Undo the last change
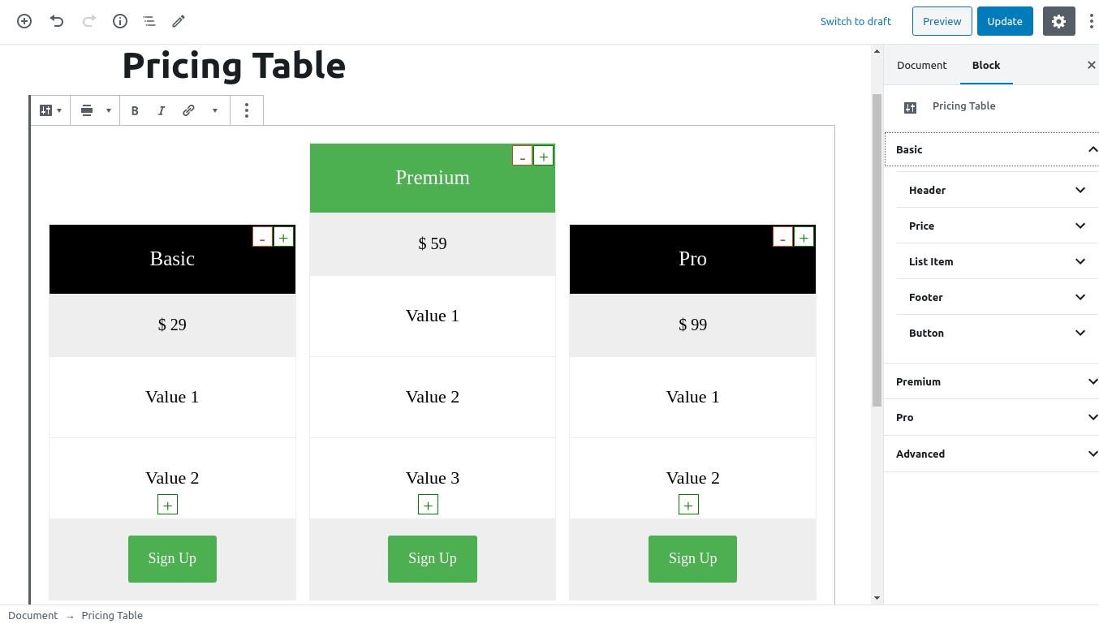Screen dimensions: 1099x624 (x=57, y=21)
